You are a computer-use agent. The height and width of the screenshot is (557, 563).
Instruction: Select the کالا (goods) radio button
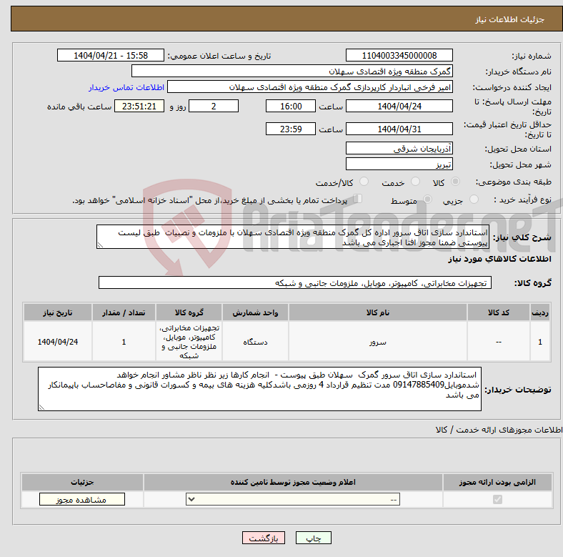pos(455,182)
